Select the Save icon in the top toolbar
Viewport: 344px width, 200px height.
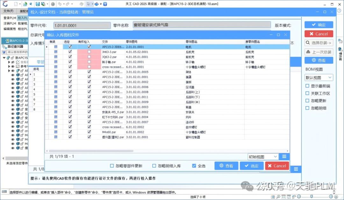37,4
